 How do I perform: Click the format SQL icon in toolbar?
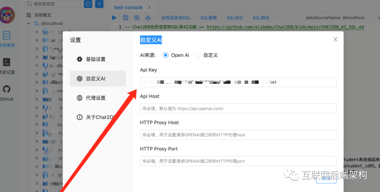pos(137,18)
